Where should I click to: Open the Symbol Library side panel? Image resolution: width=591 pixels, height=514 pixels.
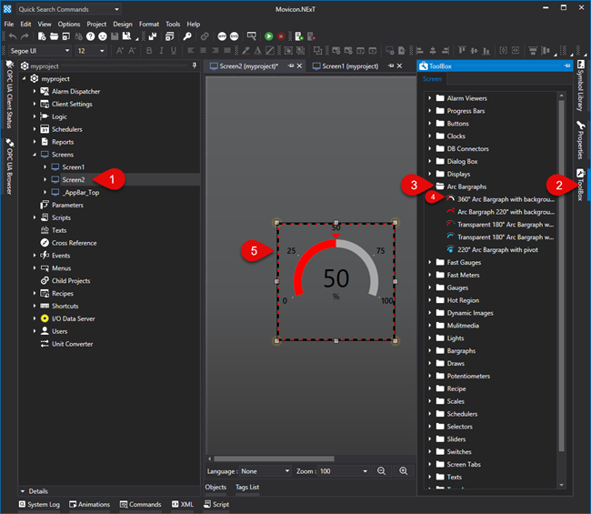click(581, 86)
